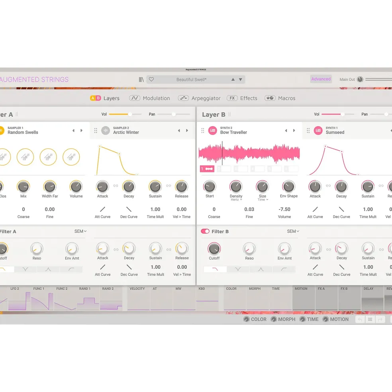Click the Layer A Vol slider handle
392x392 pixels.
pos(130,114)
